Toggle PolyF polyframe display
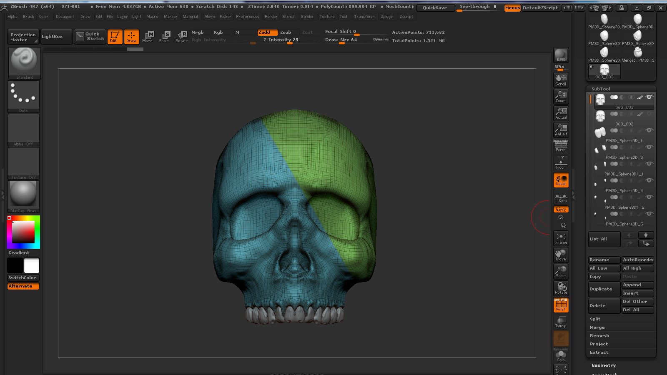Image resolution: width=667 pixels, height=375 pixels. point(561,305)
